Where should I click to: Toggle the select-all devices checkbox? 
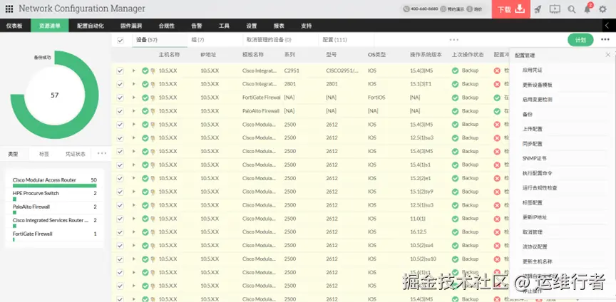tap(120, 40)
